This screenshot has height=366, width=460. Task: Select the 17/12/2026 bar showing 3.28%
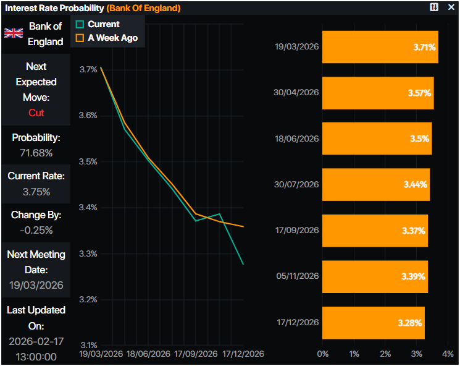[x=374, y=322]
